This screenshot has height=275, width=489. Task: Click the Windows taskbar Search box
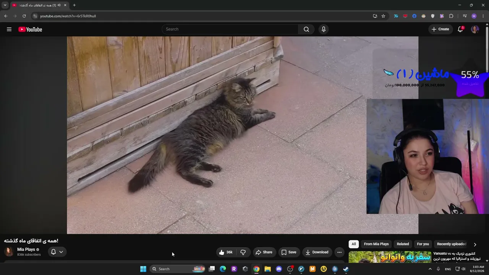click(178, 269)
